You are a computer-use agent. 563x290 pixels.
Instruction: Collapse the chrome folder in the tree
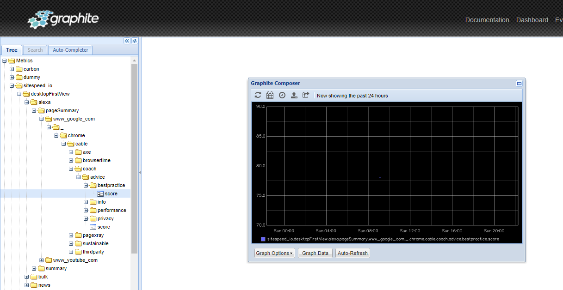coord(56,135)
